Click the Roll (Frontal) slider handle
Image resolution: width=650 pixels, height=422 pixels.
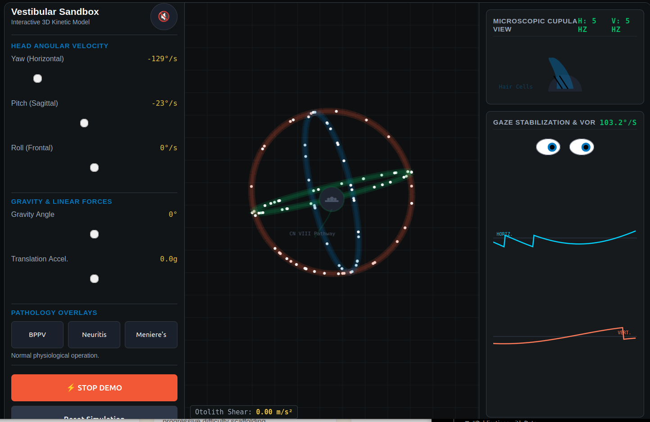coord(94,168)
